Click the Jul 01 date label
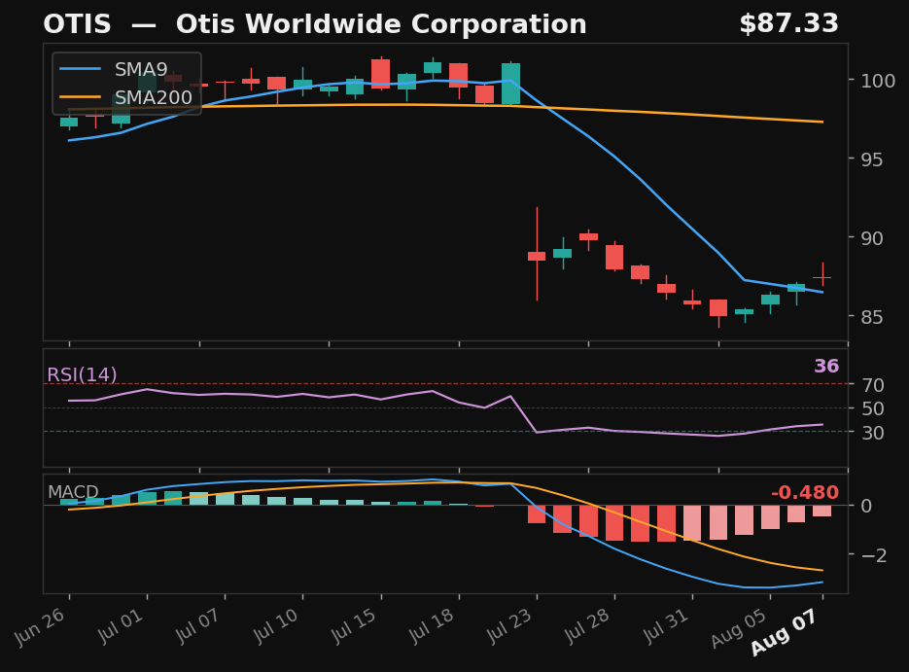This screenshot has width=909, height=672. point(121,625)
